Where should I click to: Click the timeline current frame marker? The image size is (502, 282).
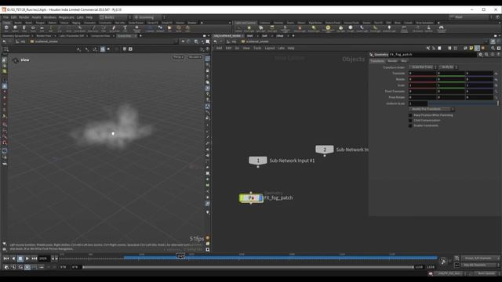click(180, 256)
